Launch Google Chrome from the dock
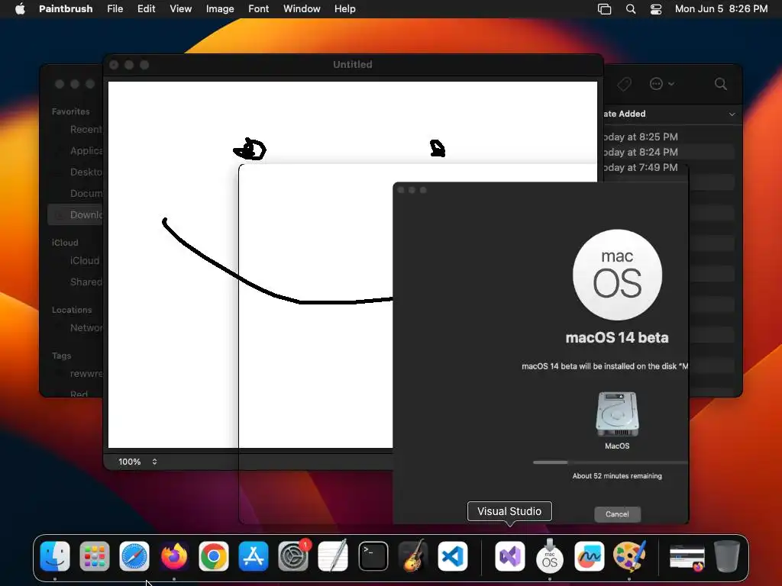This screenshot has width=782, height=586. tap(214, 556)
